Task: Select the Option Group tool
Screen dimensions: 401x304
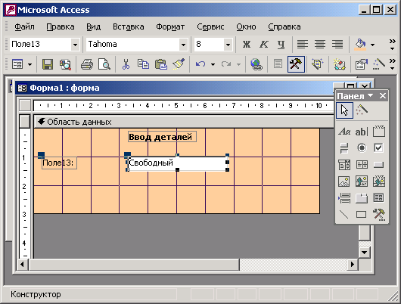Action: [379, 132]
